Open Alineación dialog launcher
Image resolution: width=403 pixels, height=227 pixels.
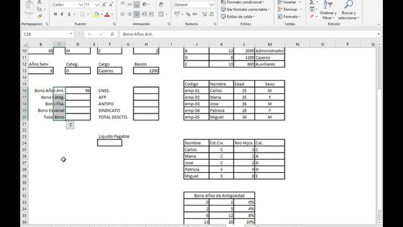pyautogui.click(x=169, y=24)
